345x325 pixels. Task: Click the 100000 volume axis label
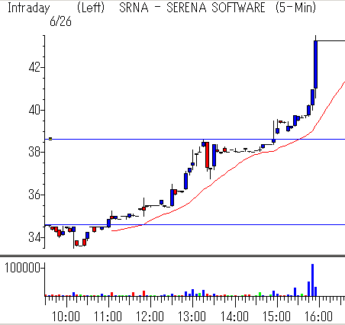(22, 268)
